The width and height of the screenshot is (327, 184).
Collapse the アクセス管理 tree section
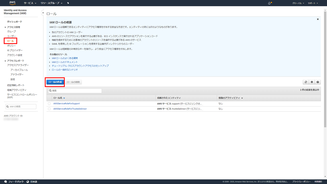[x=5, y=27]
